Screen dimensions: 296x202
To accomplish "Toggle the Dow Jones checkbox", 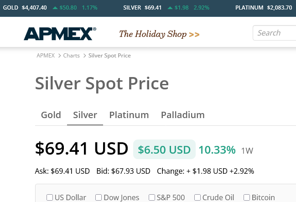I will pos(99,197).
